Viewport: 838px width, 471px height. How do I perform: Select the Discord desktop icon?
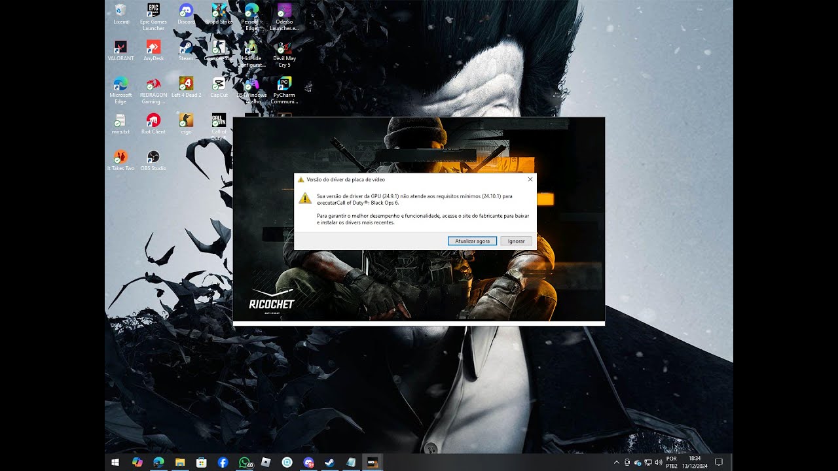[186, 14]
